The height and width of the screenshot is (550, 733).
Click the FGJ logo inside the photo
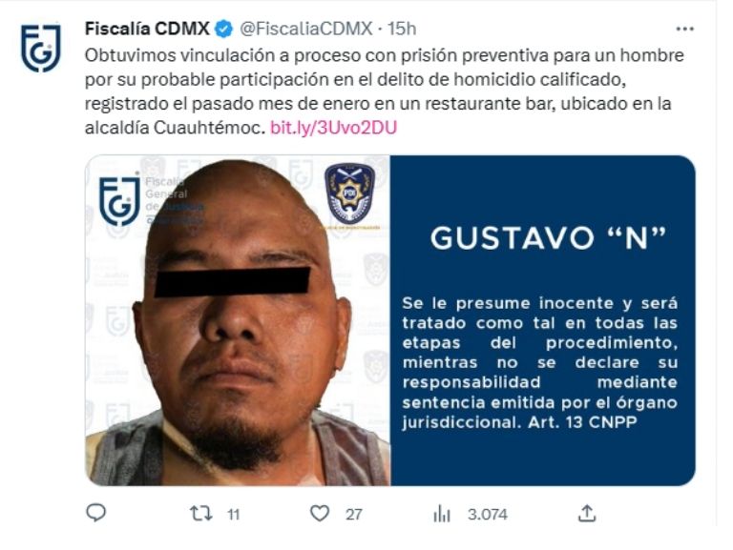pos(119,200)
